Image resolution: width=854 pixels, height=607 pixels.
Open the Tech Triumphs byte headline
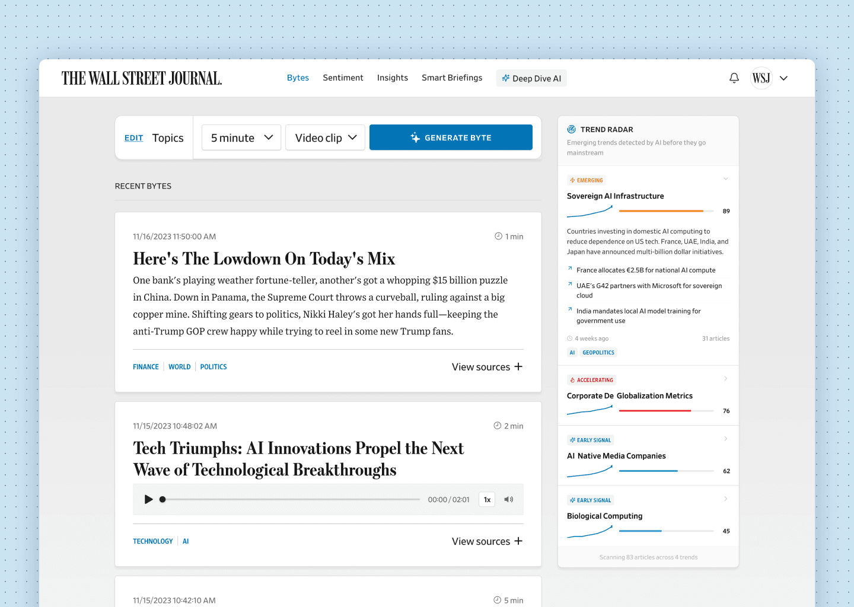pos(298,459)
